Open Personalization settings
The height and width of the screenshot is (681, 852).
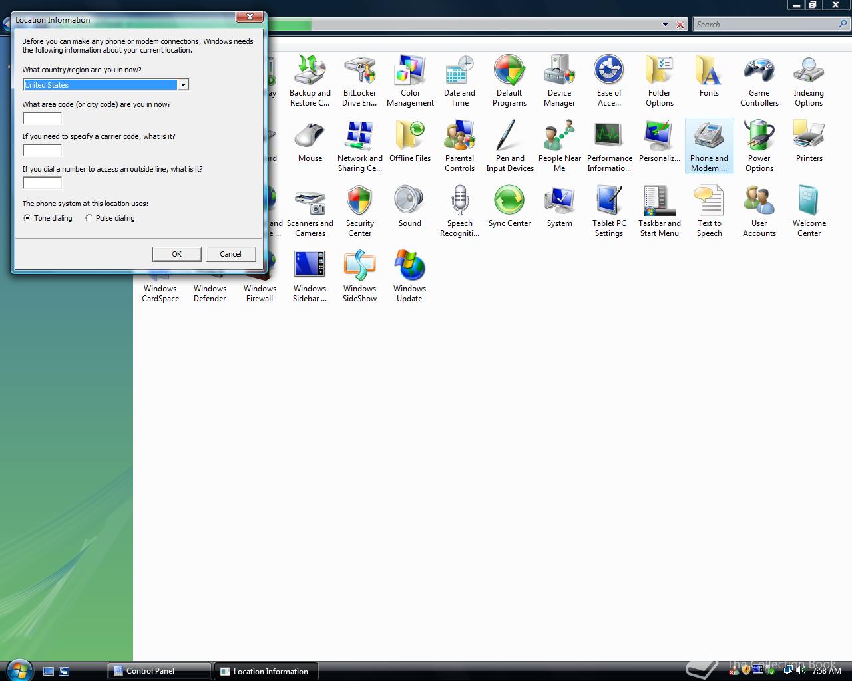pyautogui.click(x=659, y=142)
